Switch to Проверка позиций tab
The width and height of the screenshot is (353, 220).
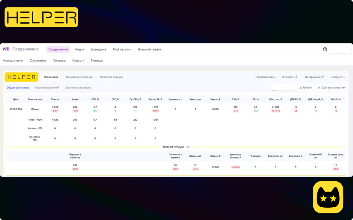[x=111, y=77]
